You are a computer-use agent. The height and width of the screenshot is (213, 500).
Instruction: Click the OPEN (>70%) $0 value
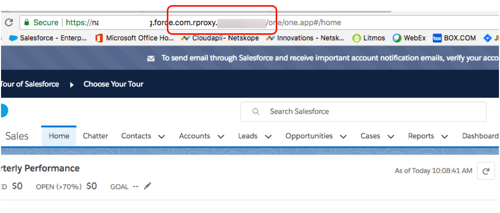tap(91, 186)
